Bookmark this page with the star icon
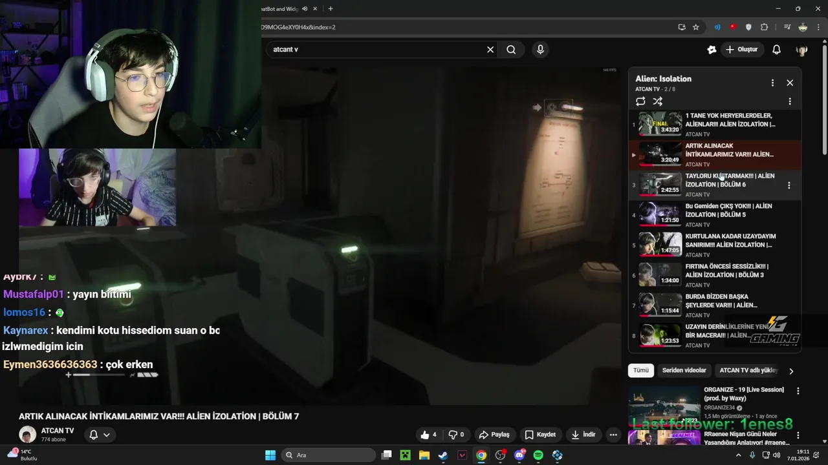 pos(696,27)
